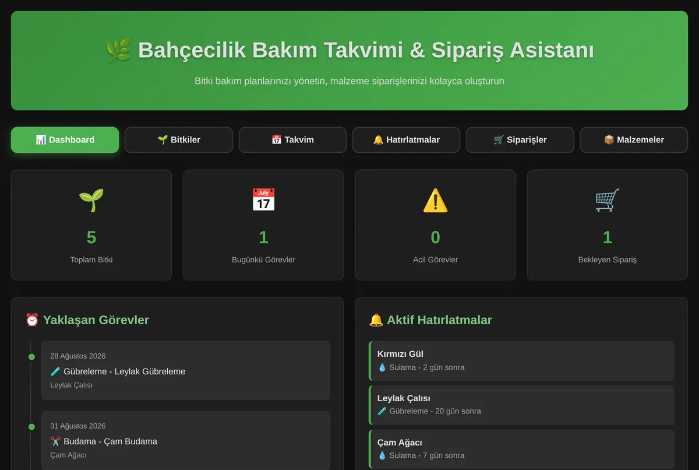Click the Aktif Hatırlatmalar heading
Image resolution: width=699 pixels, height=470 pixels.
click(x=430, y=320)
